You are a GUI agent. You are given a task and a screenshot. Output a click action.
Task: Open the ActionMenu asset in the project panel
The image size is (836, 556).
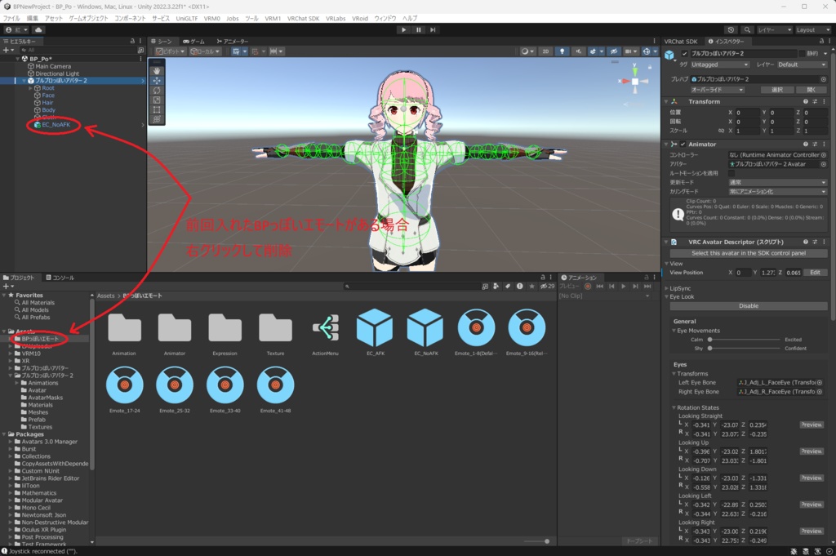pos(325,329)
